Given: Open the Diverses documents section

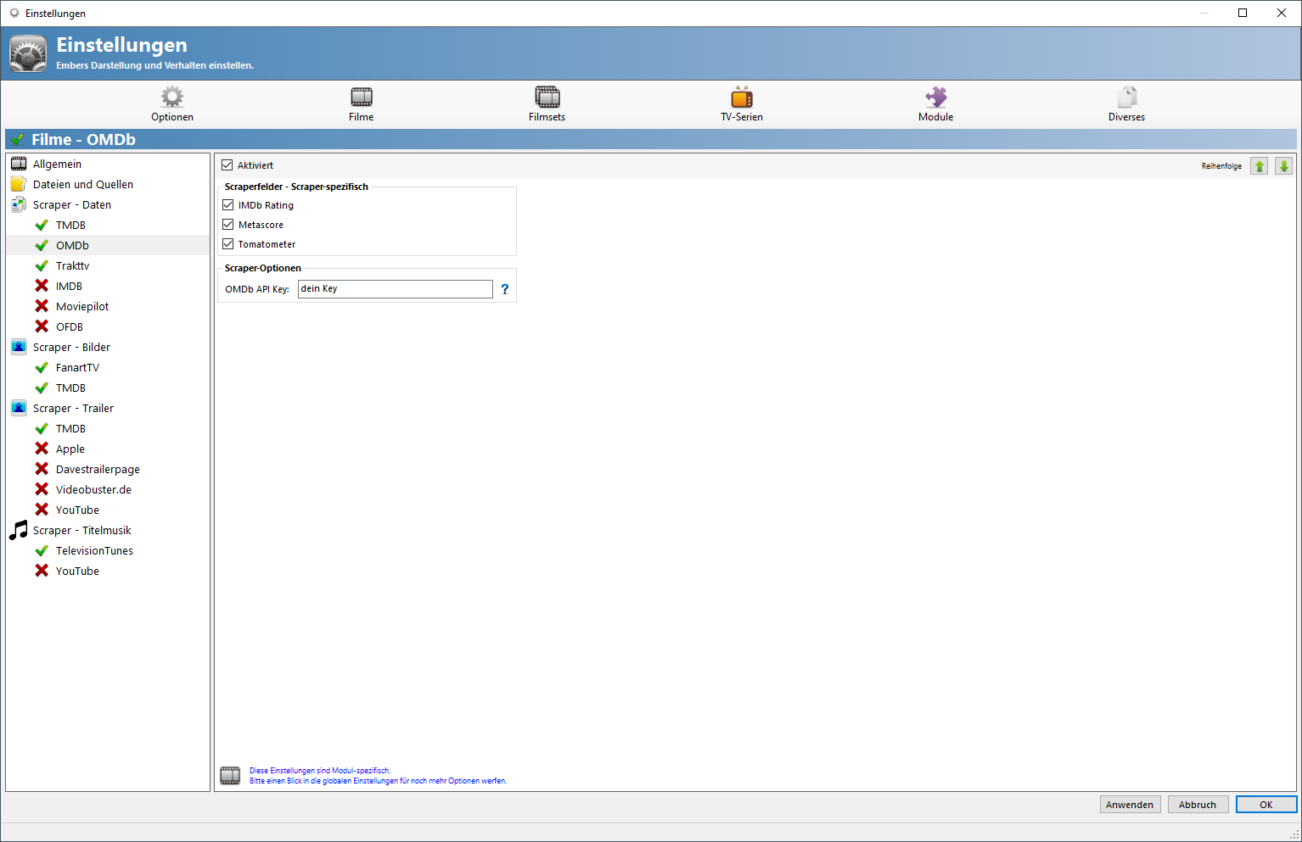Looking at the screenshot, I should 1127,103.
